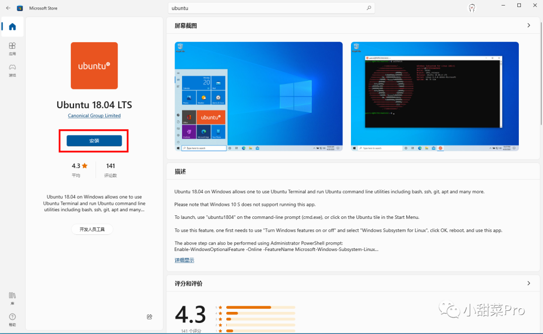Viewport: 543px width, 334px height.
Task: Open the 库 (Library) sidebar section
Action: tap(13, 298)
